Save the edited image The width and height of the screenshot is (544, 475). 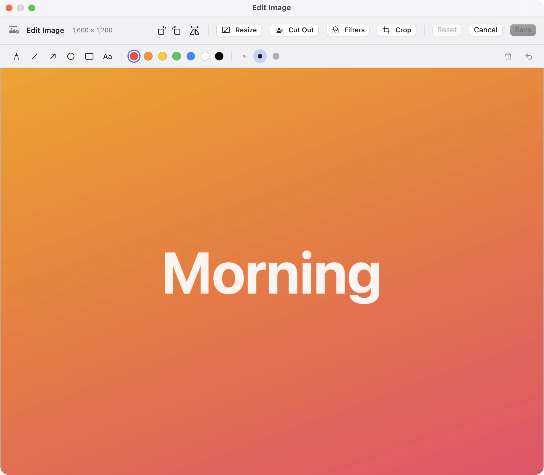click(523, 30)
